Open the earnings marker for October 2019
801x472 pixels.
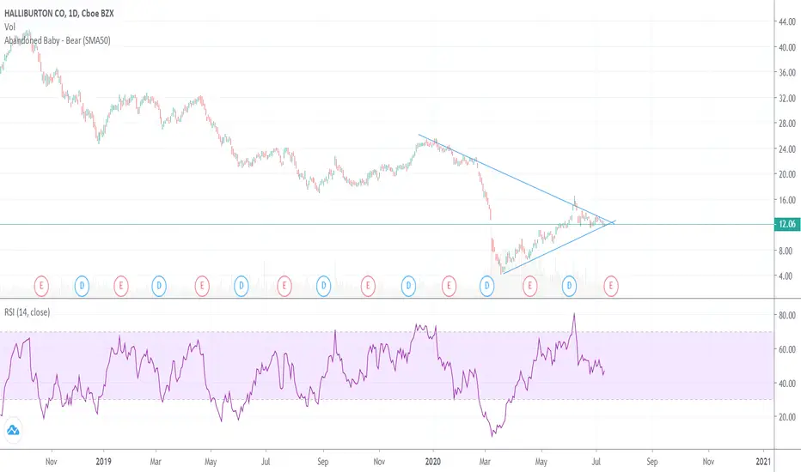(368, 287)
